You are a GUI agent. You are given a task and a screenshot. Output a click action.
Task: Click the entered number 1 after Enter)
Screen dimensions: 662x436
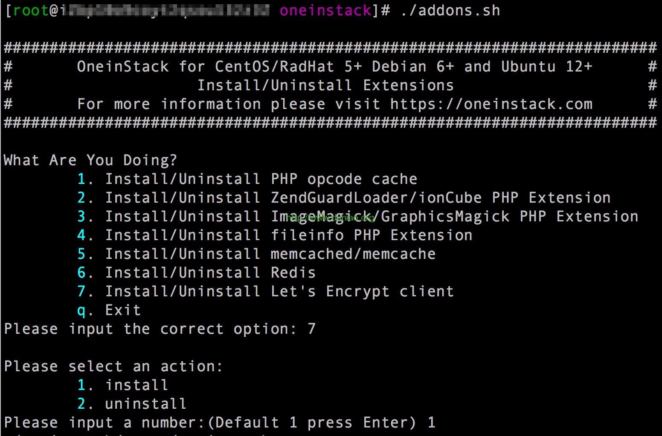[431, 423]
